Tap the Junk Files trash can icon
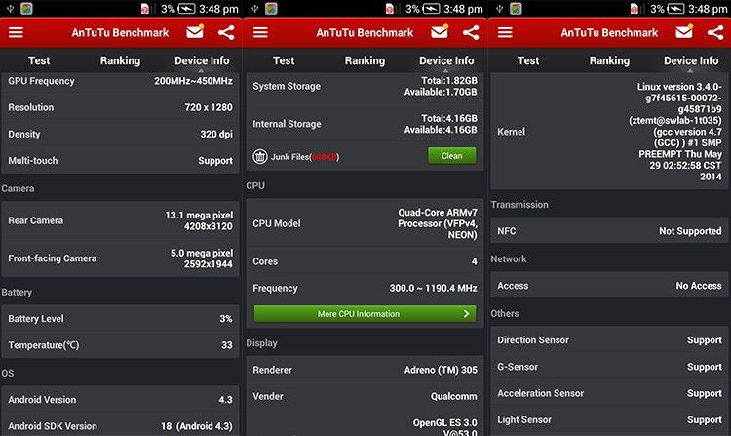Viewport: 731px width, 436px height. [x=259, y=156]
